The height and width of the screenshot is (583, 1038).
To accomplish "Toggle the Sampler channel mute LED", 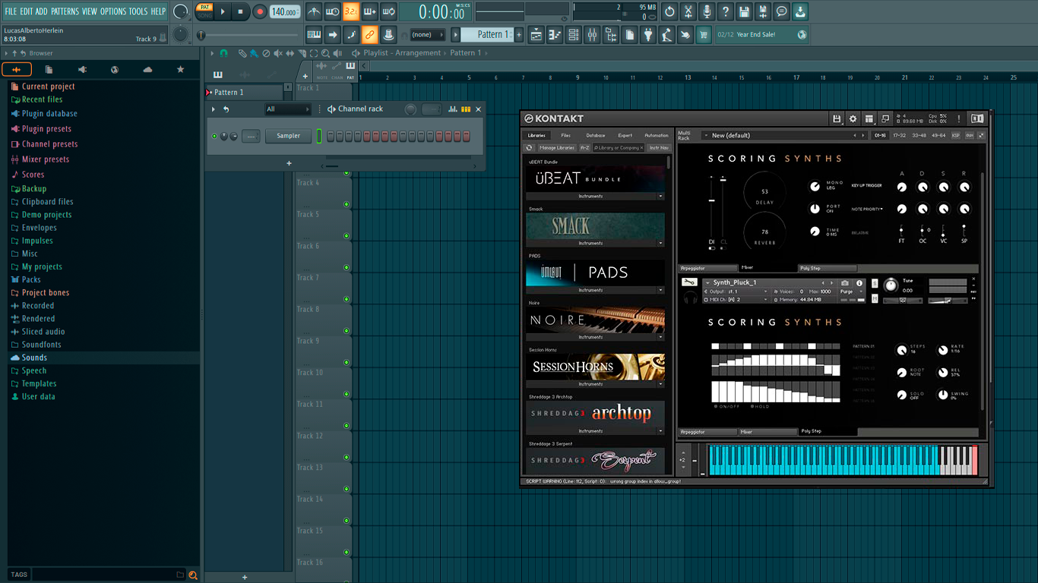I will [x=215, y=137].
